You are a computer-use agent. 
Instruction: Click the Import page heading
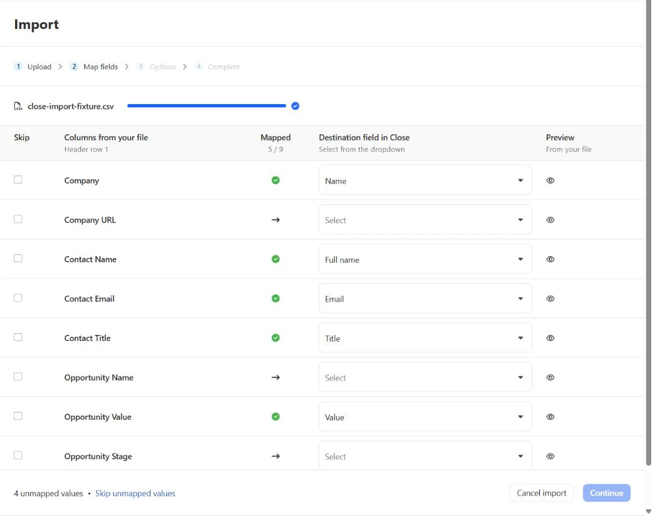point(37,25)
